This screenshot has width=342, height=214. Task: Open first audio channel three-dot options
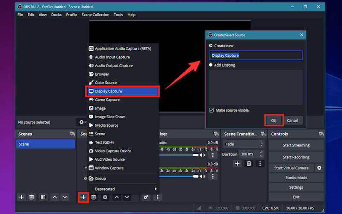point(212,155)
